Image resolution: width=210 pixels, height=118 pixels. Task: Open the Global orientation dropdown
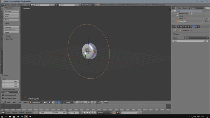(x=70, y=102)
